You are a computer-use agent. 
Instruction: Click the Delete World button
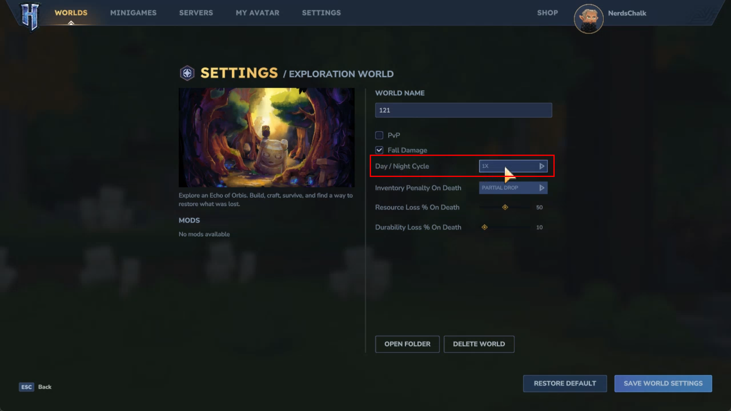point(479,344)
